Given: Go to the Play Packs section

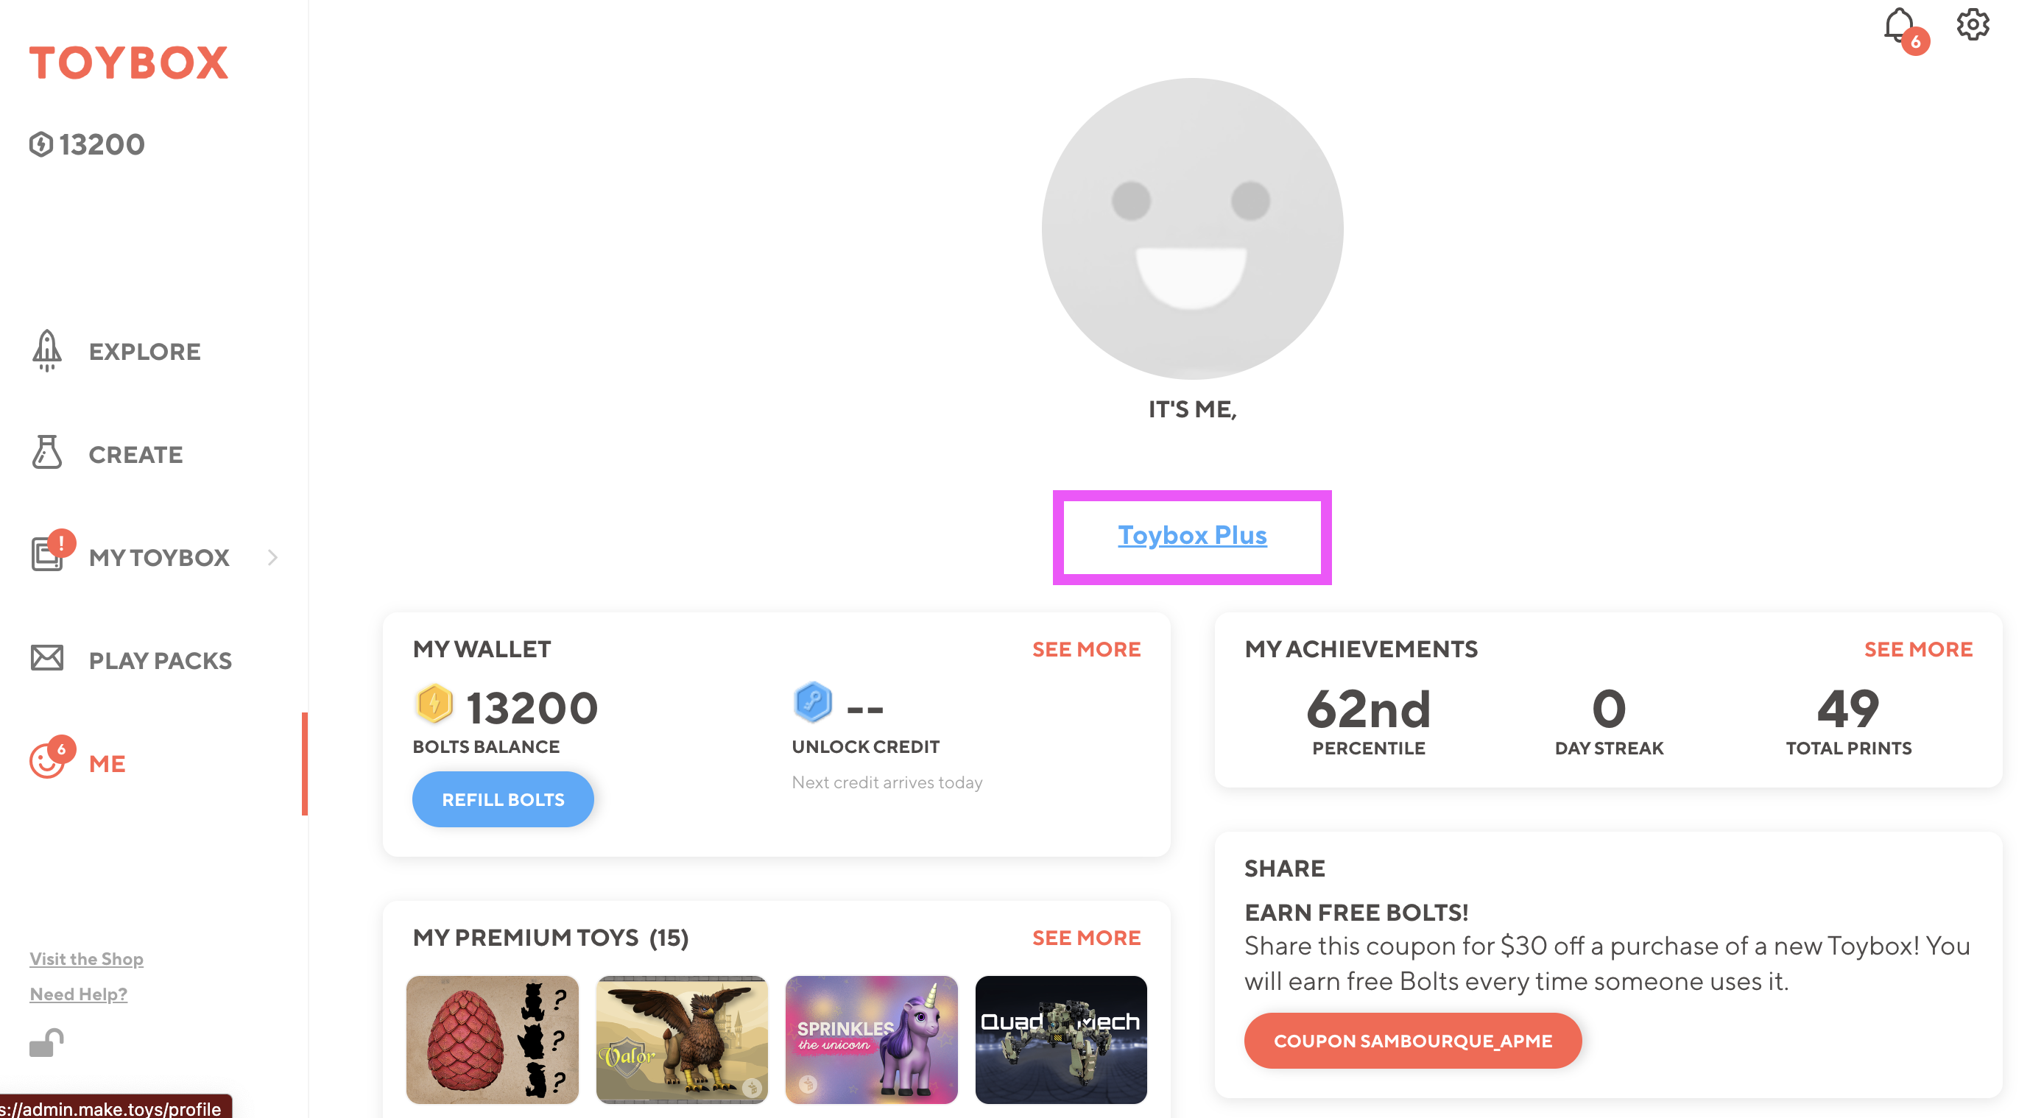Looking at the screenshot, I should point(160,660).
